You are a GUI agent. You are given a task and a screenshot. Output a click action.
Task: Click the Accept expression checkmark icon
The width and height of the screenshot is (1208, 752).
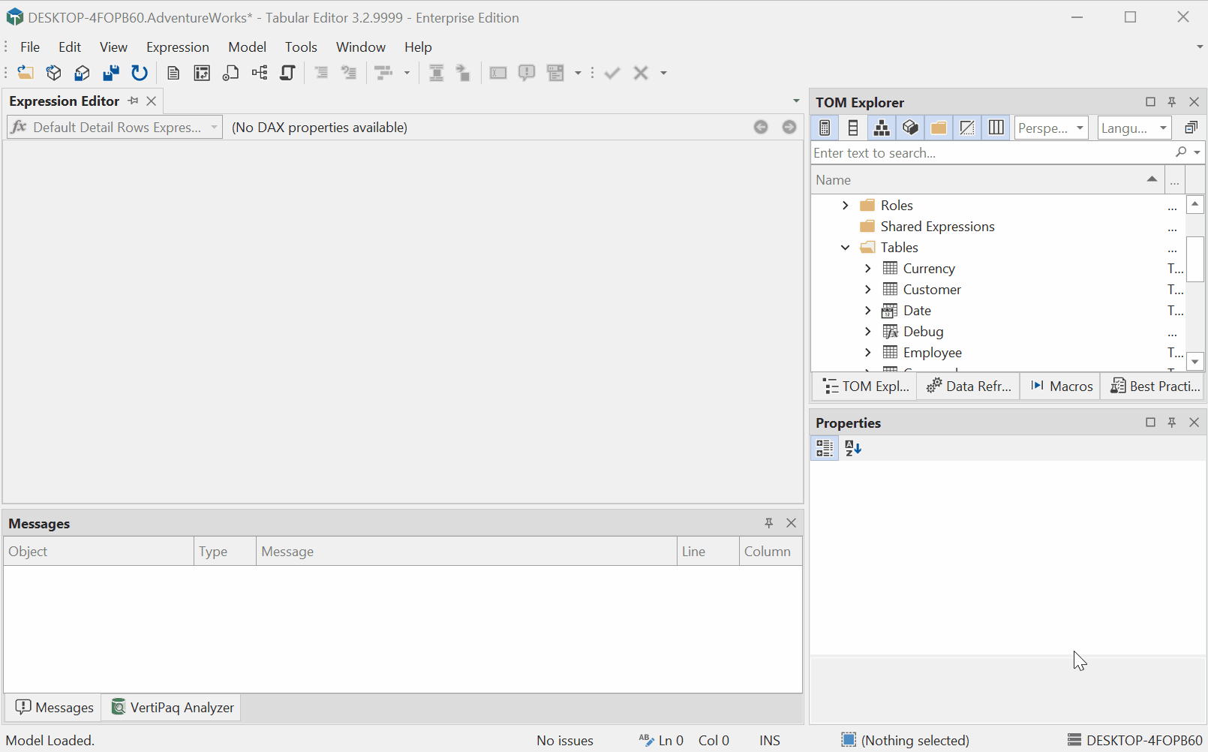click(612, 73)
